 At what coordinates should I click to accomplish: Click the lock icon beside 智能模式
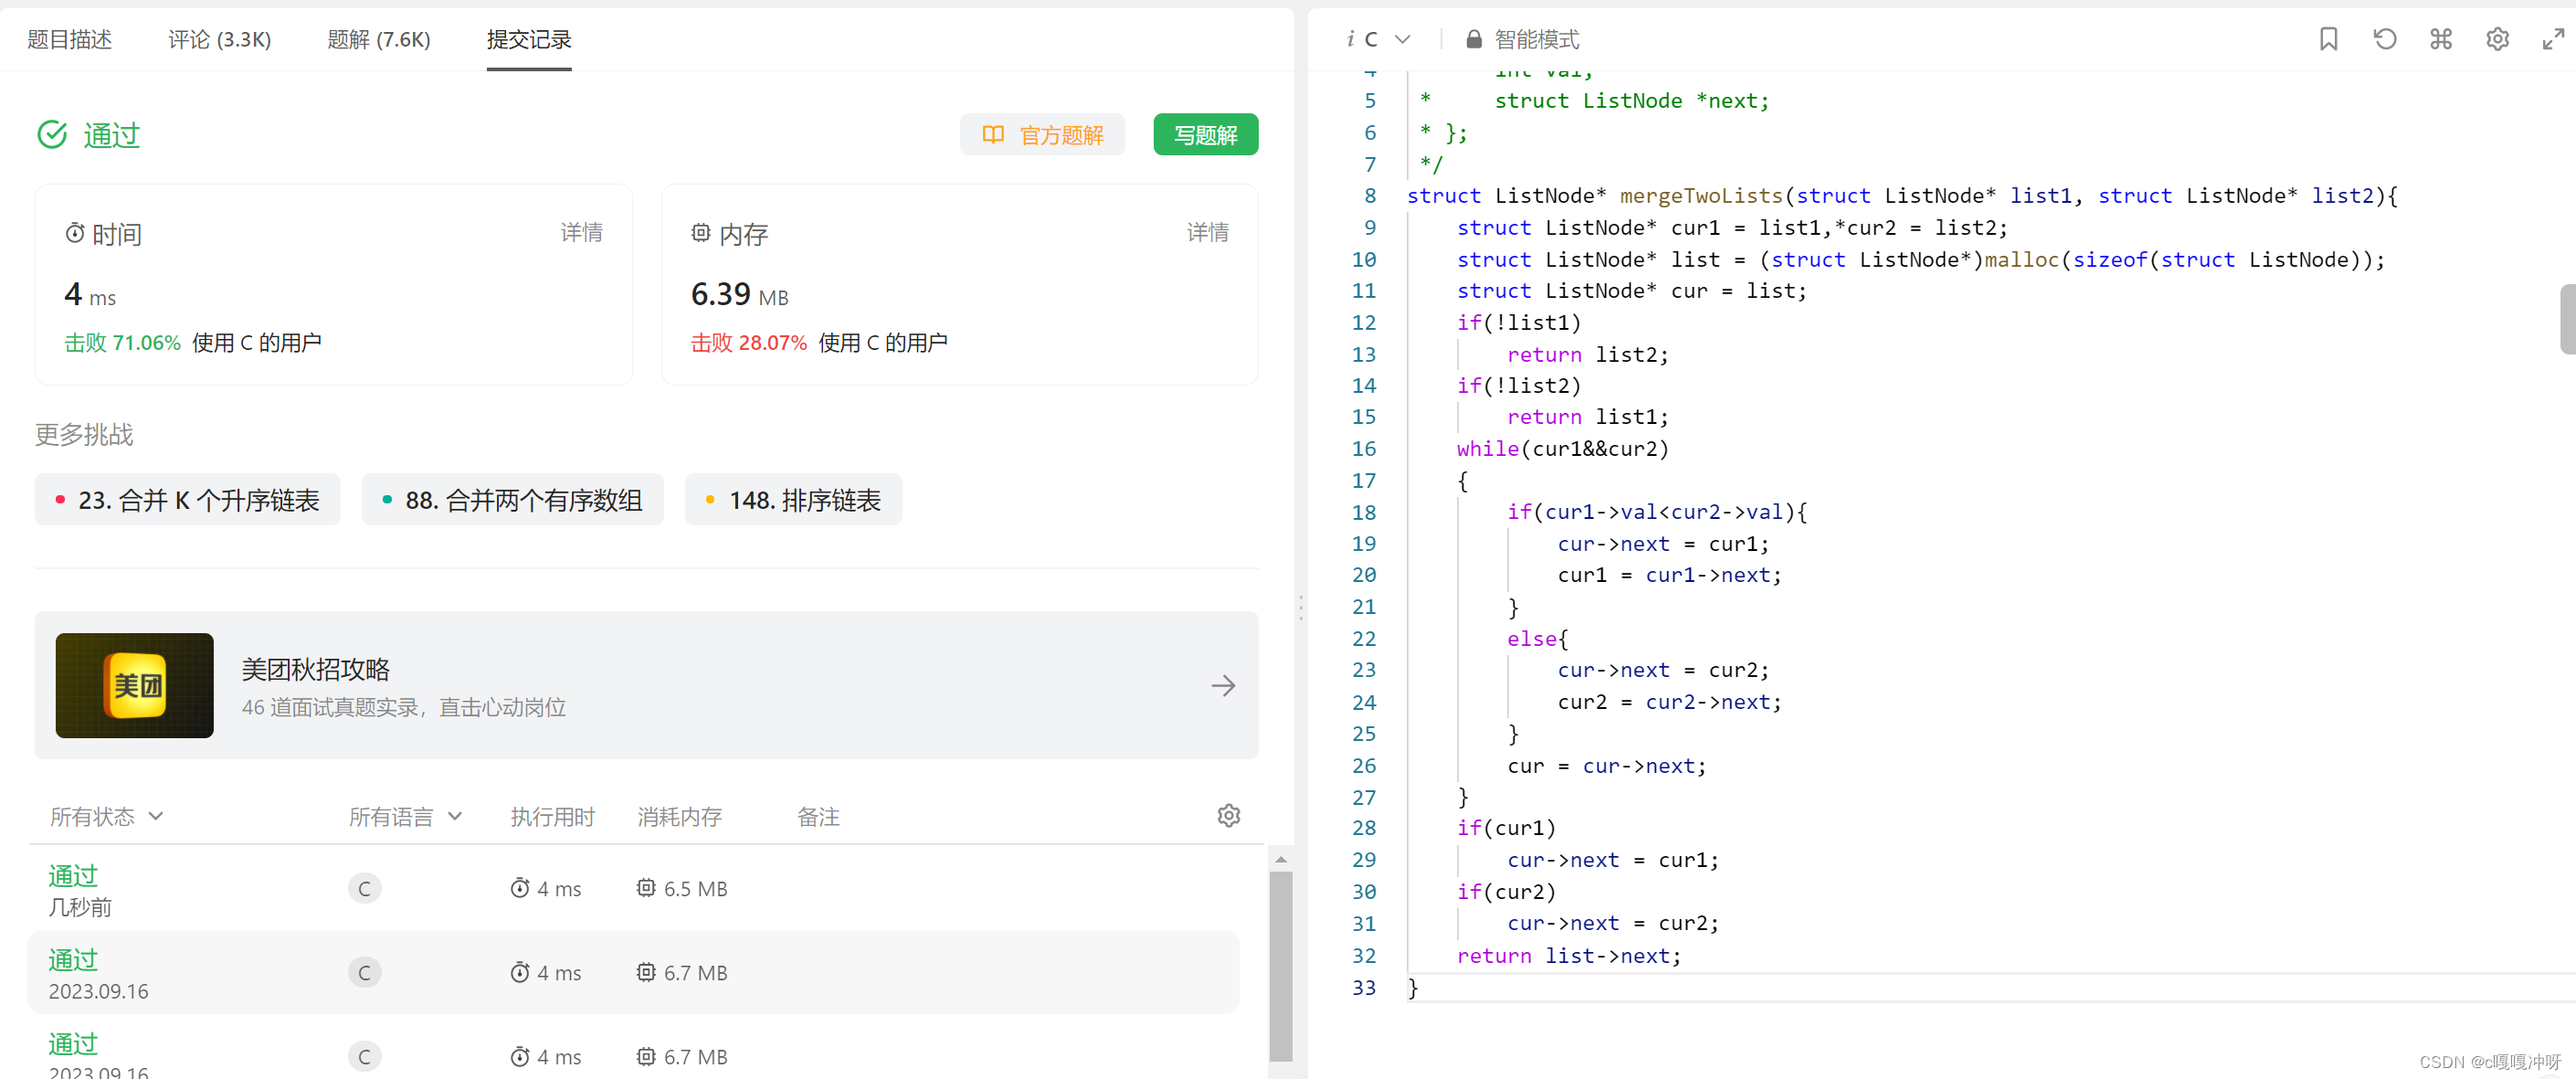tap(1473, 39)
